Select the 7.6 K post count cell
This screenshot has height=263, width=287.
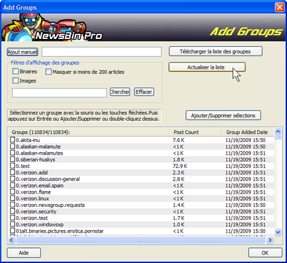pos(179,140)
